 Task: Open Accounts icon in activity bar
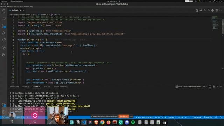[4, 105]
